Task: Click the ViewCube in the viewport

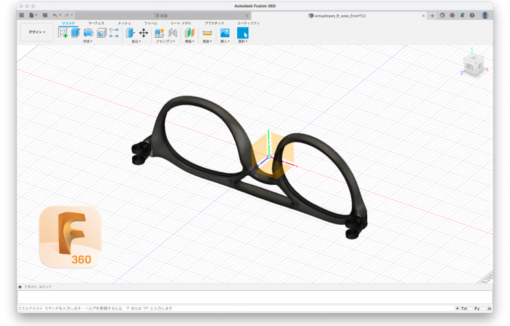Action: point(473,65)
